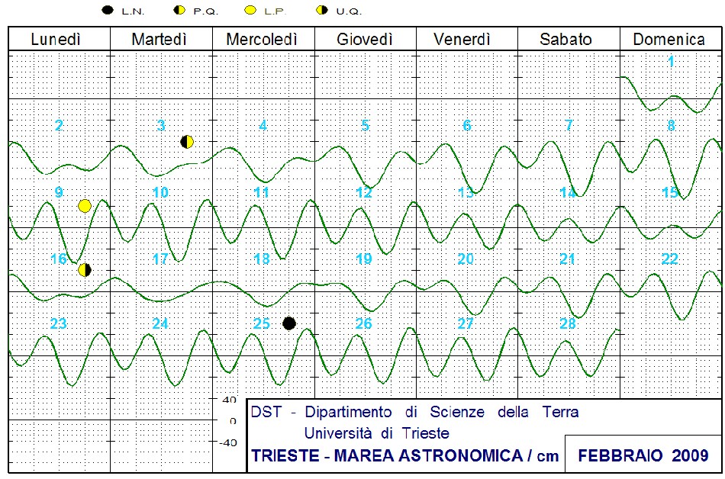
Task: Click day number 23
Action: click(x=59, y=323)
